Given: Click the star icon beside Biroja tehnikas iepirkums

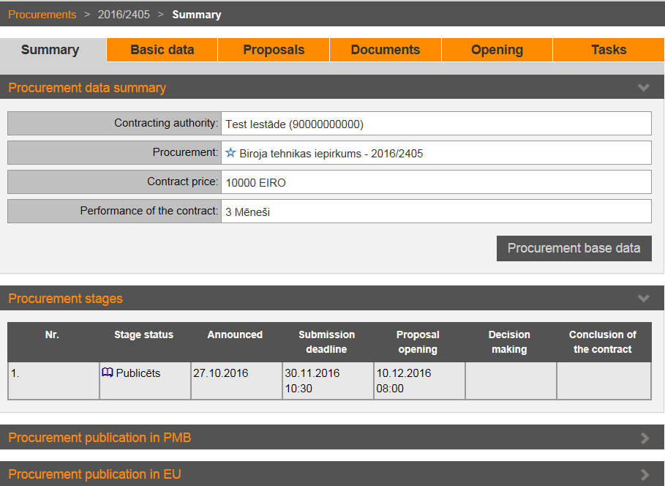Looking at the screenshot, I should tap(230, 153).
